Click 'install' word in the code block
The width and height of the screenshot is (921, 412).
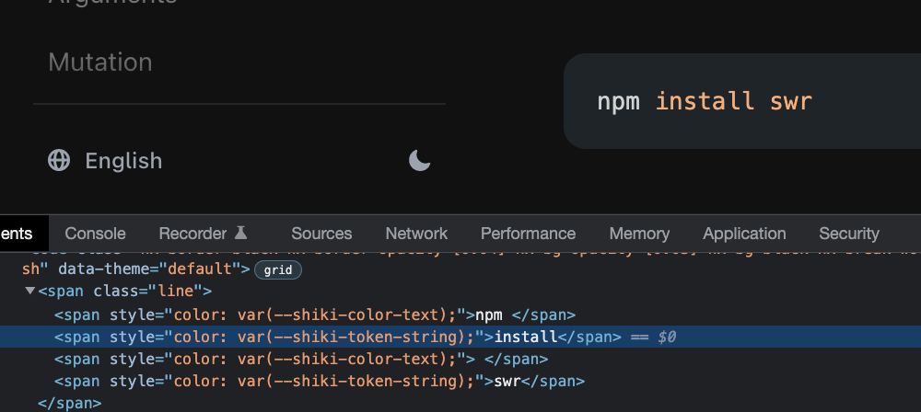pyautogui.click(x=705, y=101)
